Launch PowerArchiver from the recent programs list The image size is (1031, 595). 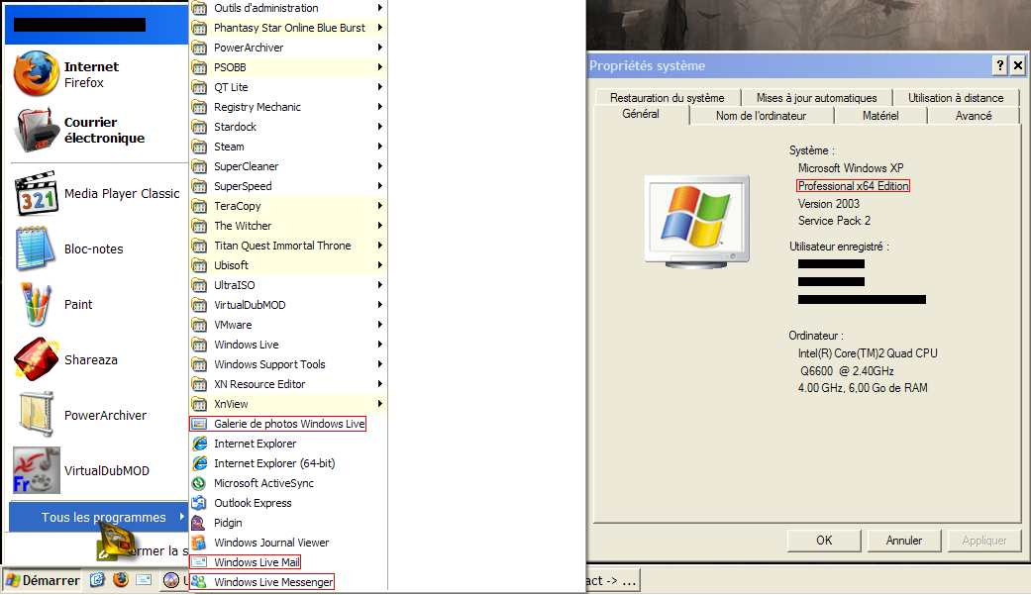pos(99,416)
